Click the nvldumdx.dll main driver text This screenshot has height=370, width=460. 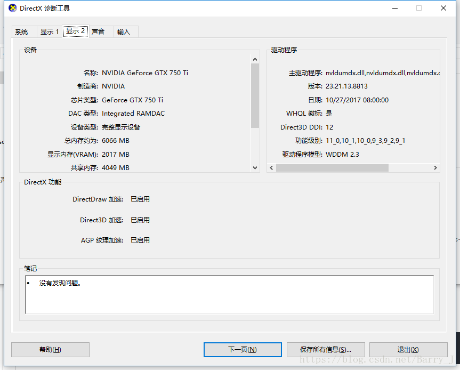pos(383,73)
